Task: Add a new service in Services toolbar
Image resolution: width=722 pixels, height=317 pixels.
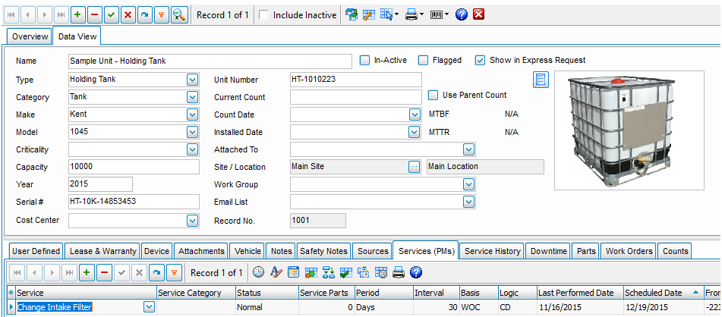Action: pyautogui.click(x=86, y=273)
